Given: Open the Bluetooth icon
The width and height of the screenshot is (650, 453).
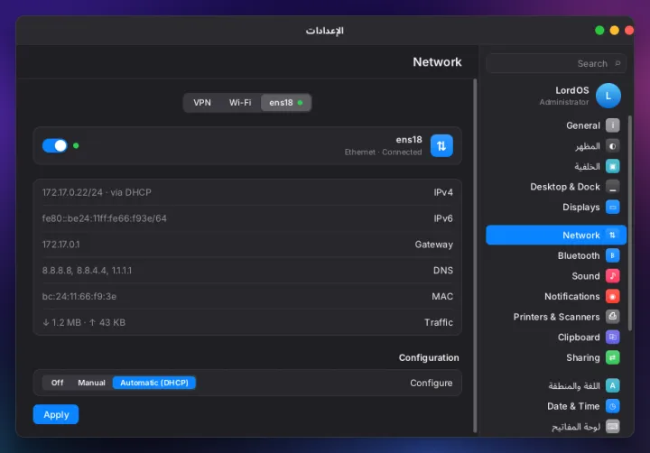Looking at the screenshot, I should coord(612,255).
